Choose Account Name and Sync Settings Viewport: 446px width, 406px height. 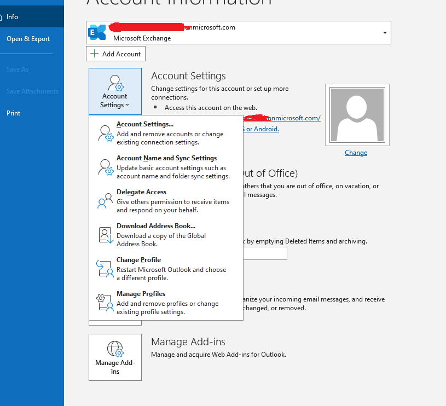[x=166, y=167]
